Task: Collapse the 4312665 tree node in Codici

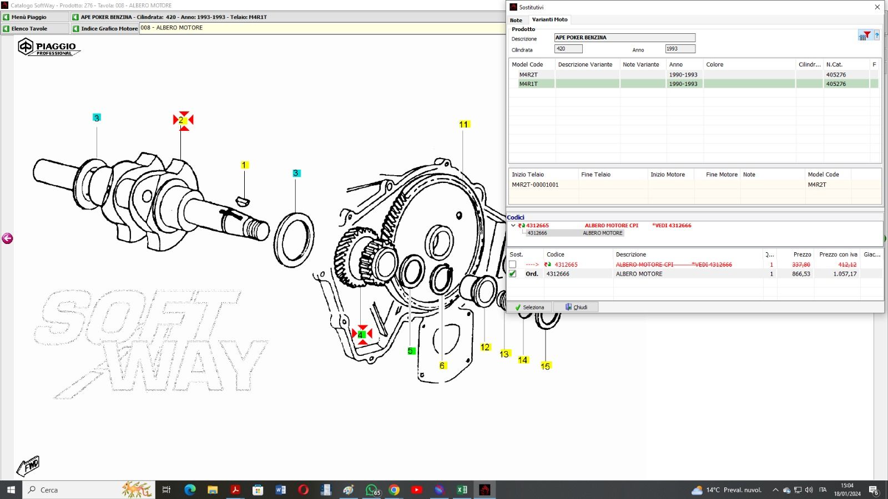Action: [x=513, y=226]
